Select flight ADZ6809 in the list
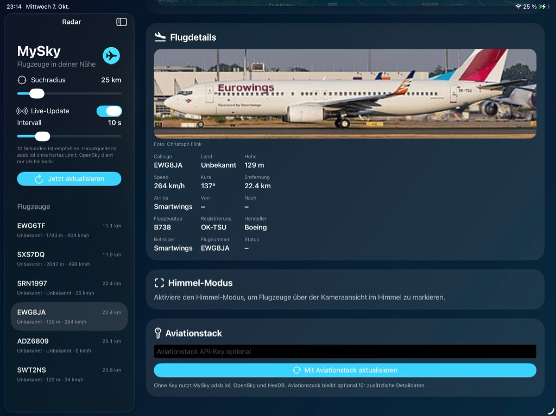 (x=69, y=345)
